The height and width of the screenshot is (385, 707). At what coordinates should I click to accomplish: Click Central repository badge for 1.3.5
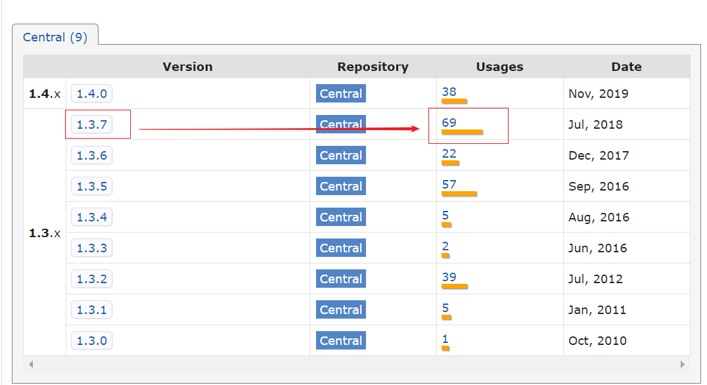point(341,186)
